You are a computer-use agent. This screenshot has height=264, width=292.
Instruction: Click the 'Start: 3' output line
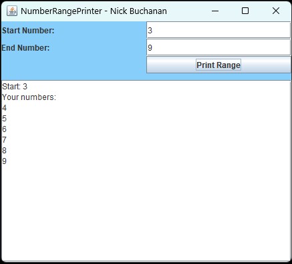(15, 87)
